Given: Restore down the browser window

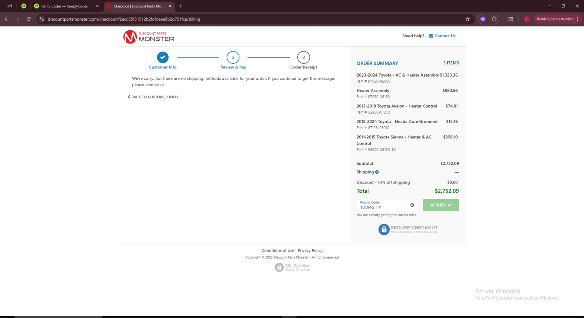Looking at the screenshot, I should (563, 6).
